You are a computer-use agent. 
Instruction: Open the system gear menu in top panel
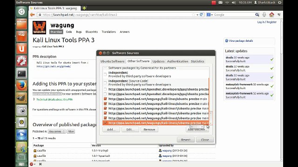pyautogui.click(x=280, y=2)
